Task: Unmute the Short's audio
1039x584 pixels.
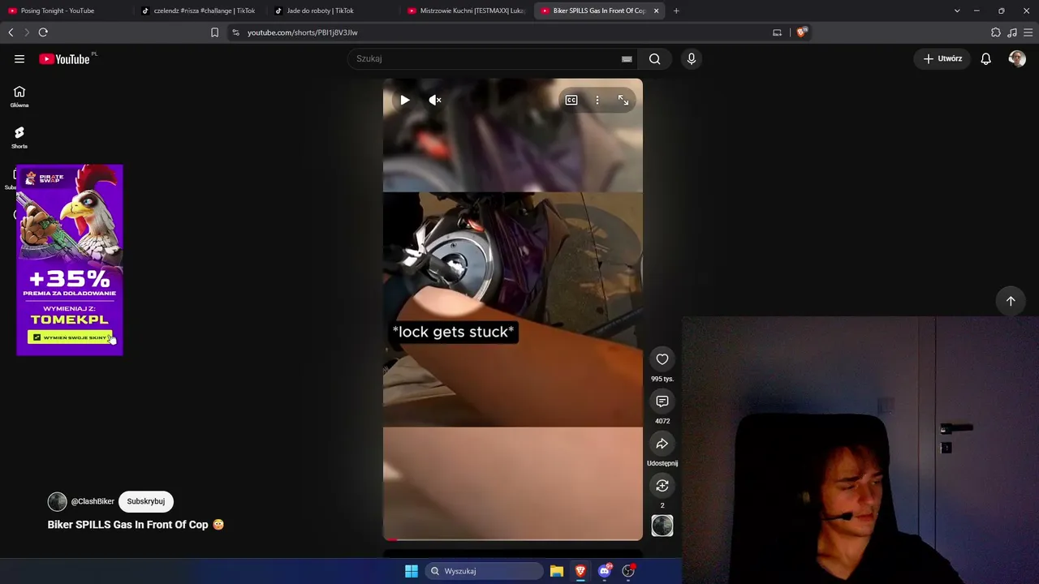Action: click(435, 100)
